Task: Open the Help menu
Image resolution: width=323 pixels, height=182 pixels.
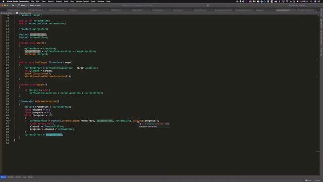Action: point(108,1)
